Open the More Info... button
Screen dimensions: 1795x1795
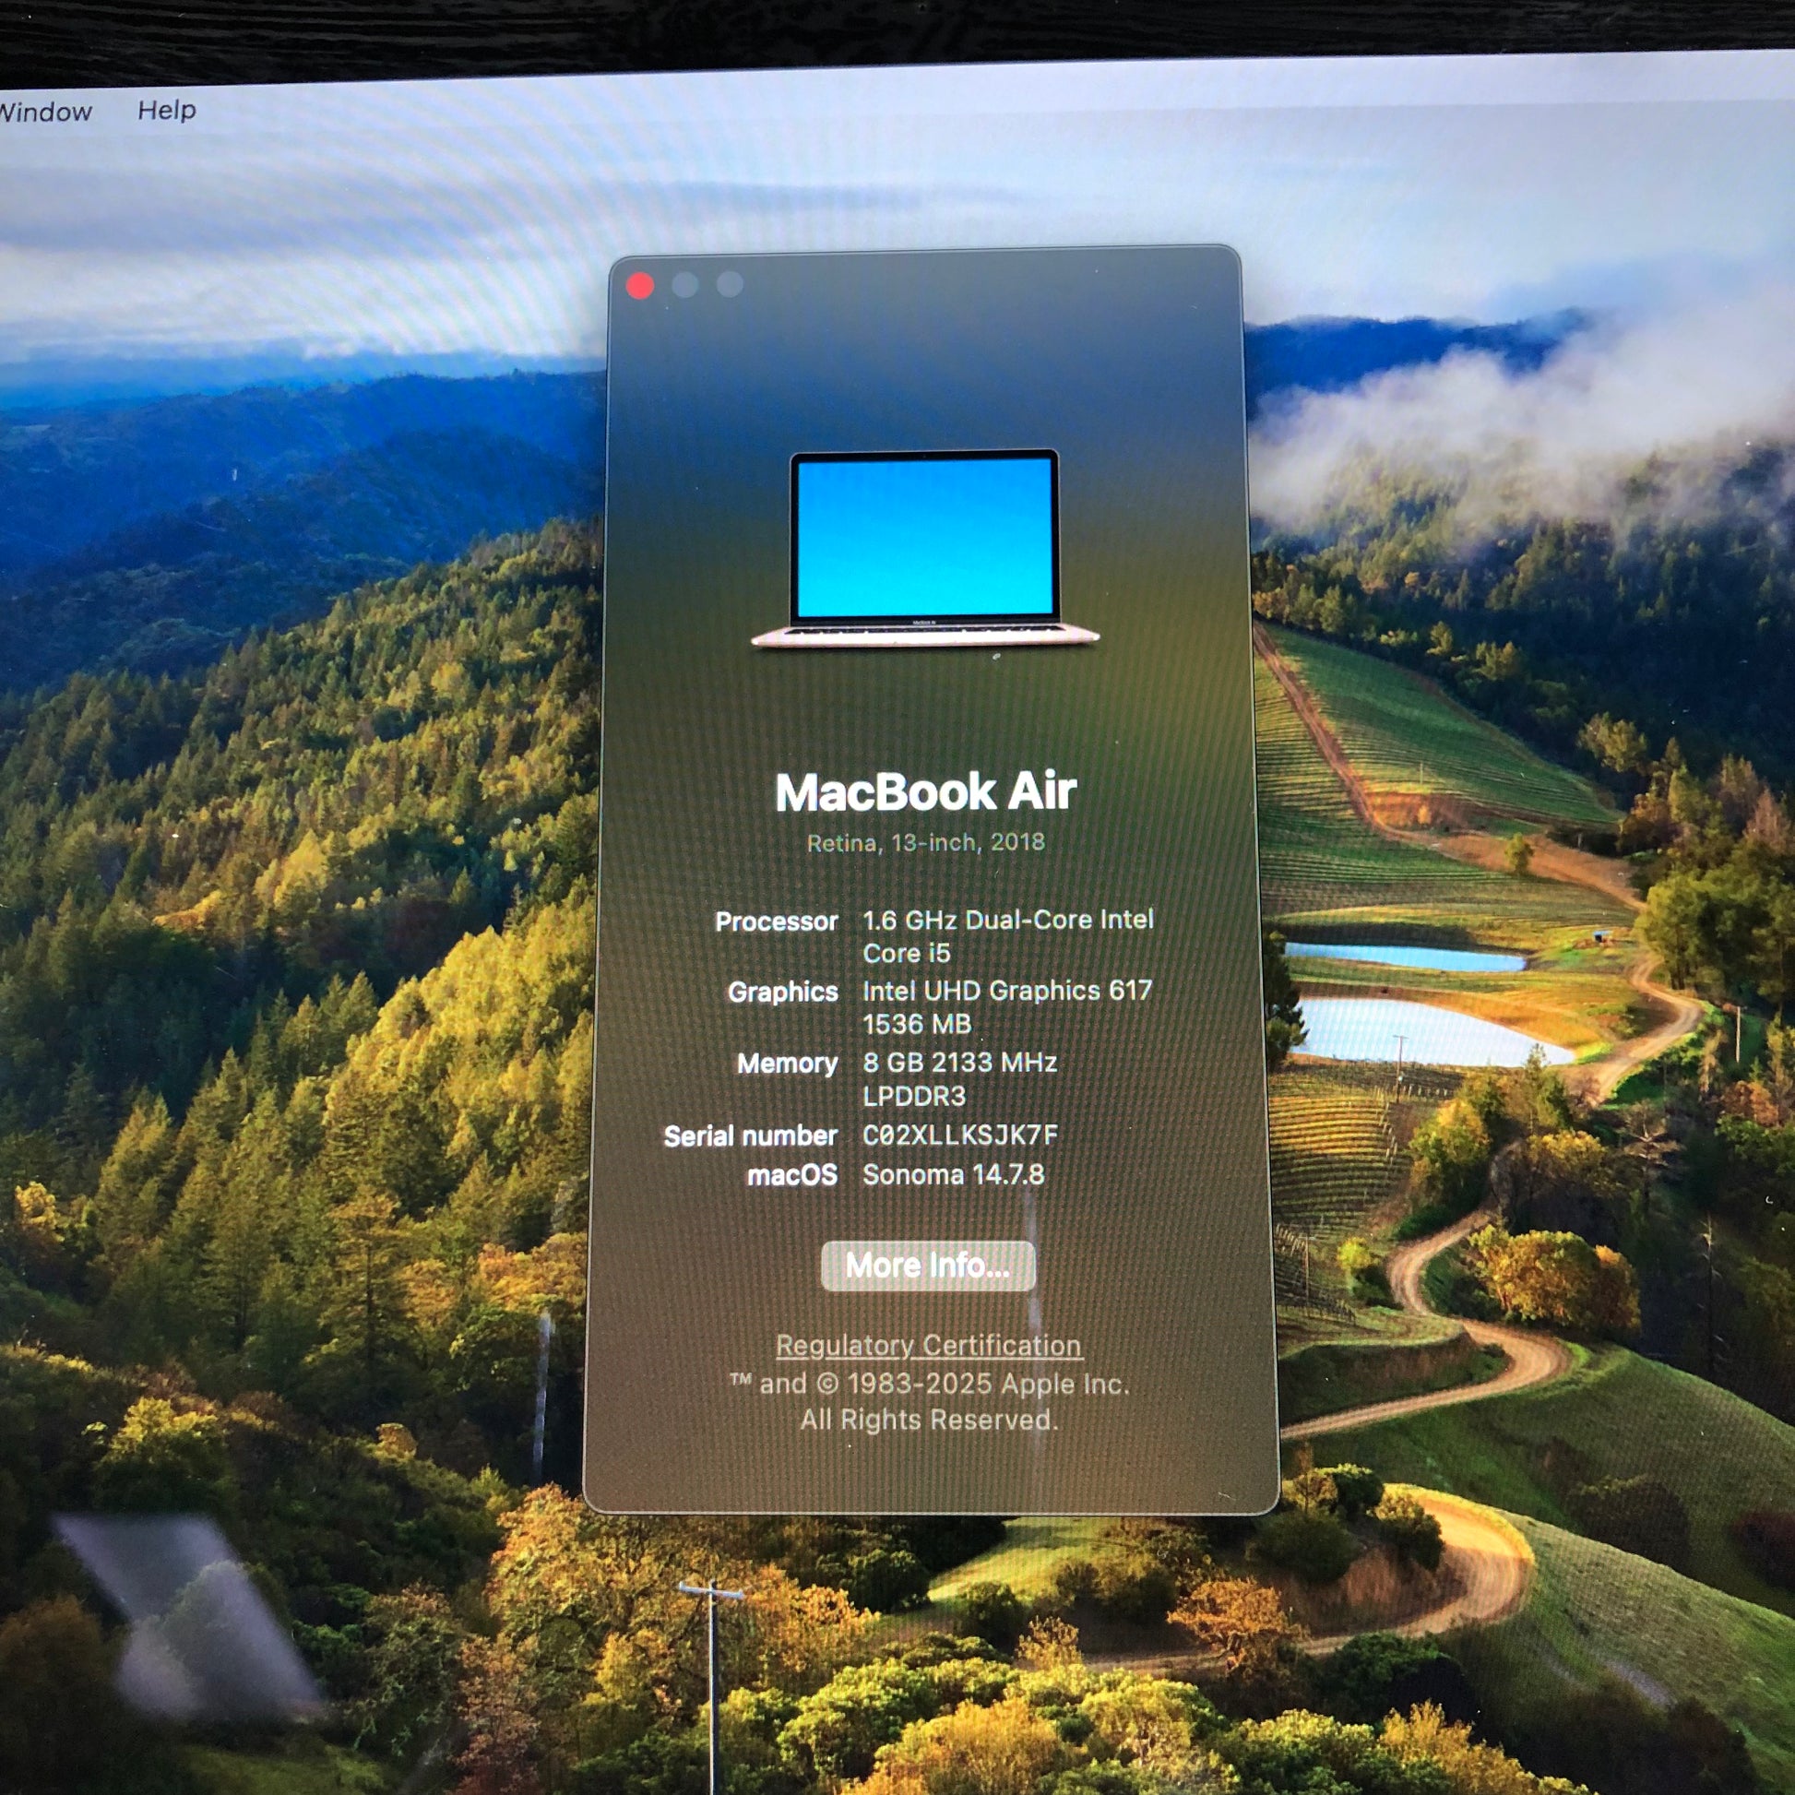[x=928, y=1266]
